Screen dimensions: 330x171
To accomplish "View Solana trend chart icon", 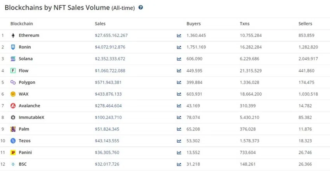I will pyautogui.click(x=179, y=59).
